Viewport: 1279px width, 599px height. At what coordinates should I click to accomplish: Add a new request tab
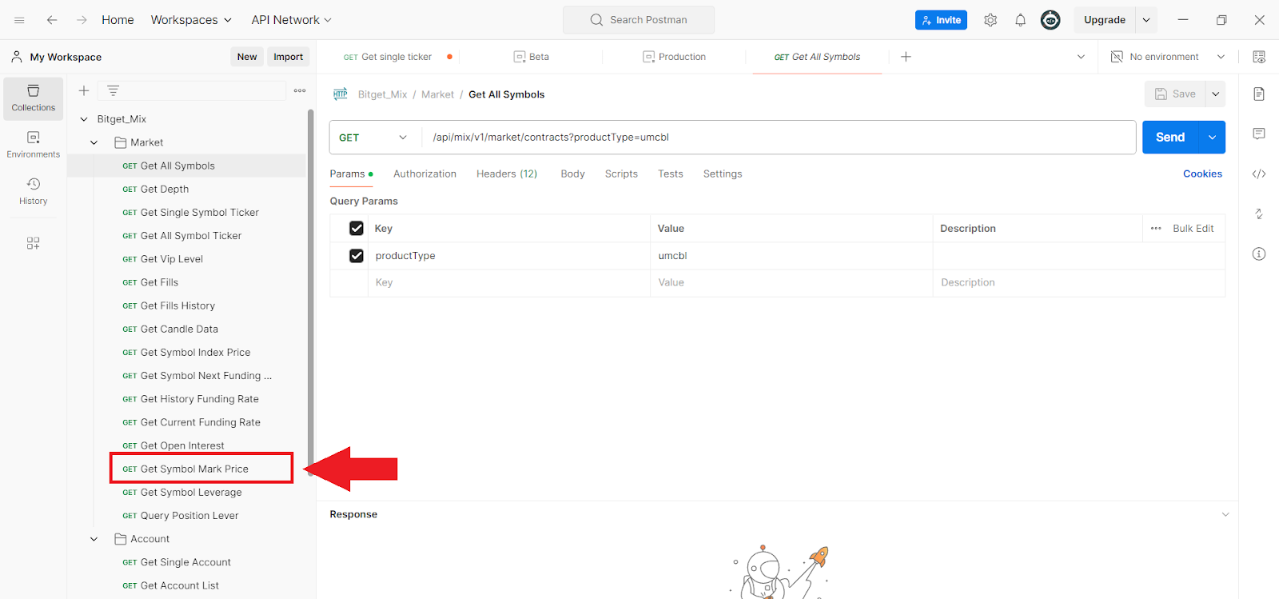[x=906, y=57]
